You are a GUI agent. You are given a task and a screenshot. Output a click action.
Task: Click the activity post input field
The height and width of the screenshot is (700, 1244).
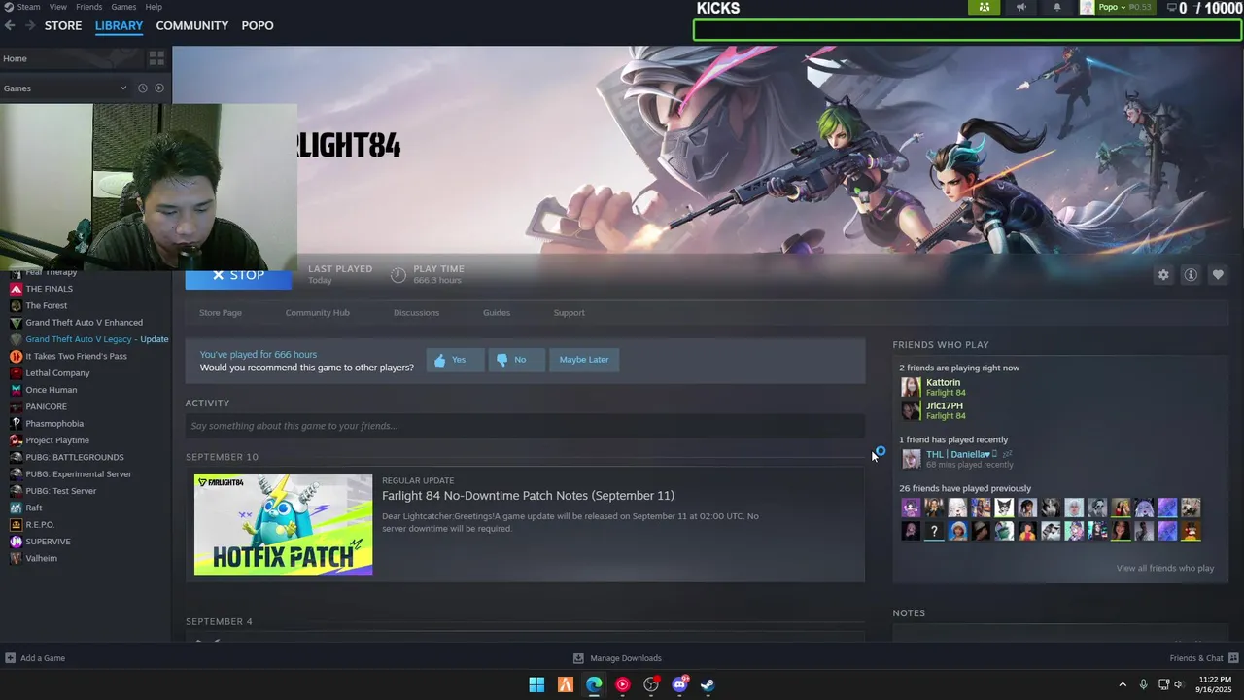pyautogui.click(x=525, y=426)
